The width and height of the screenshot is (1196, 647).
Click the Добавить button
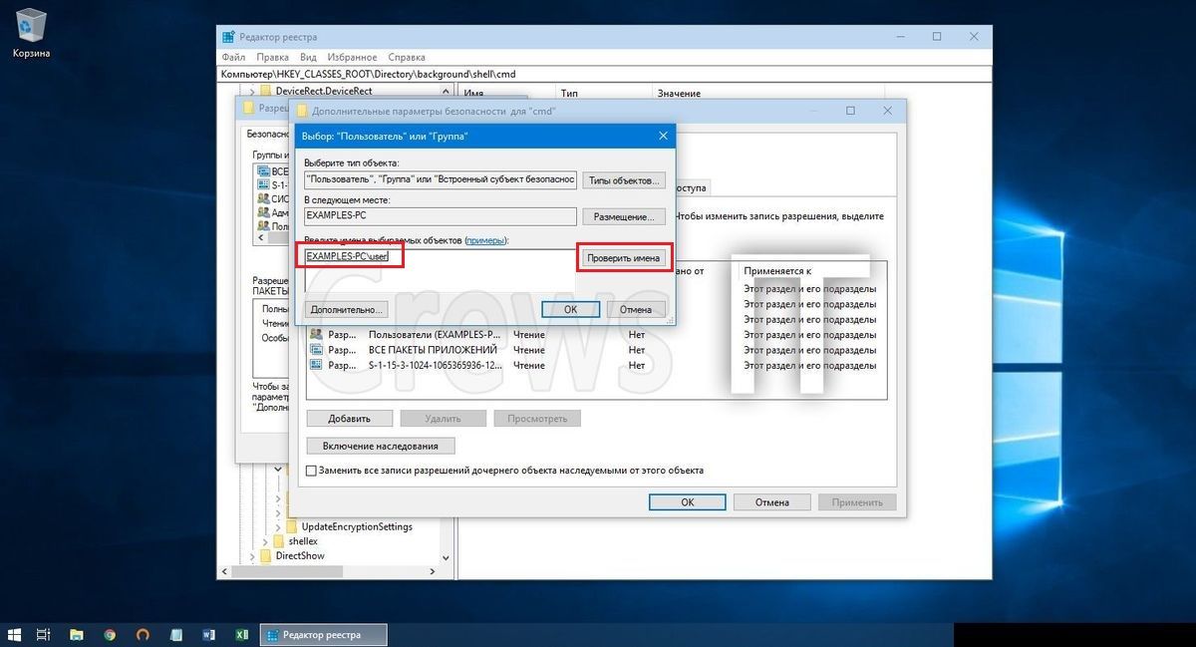click(349, 419)
